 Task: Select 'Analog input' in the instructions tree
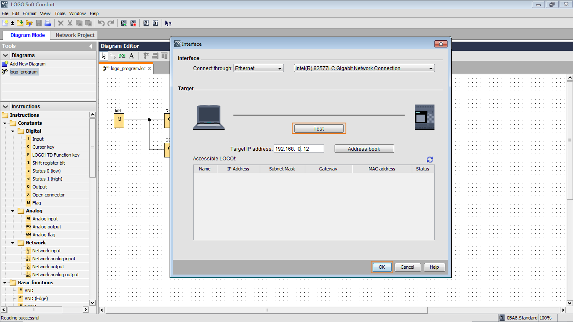click(45, 219)
